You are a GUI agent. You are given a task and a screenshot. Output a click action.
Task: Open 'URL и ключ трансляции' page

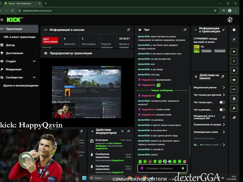(19, 37)
